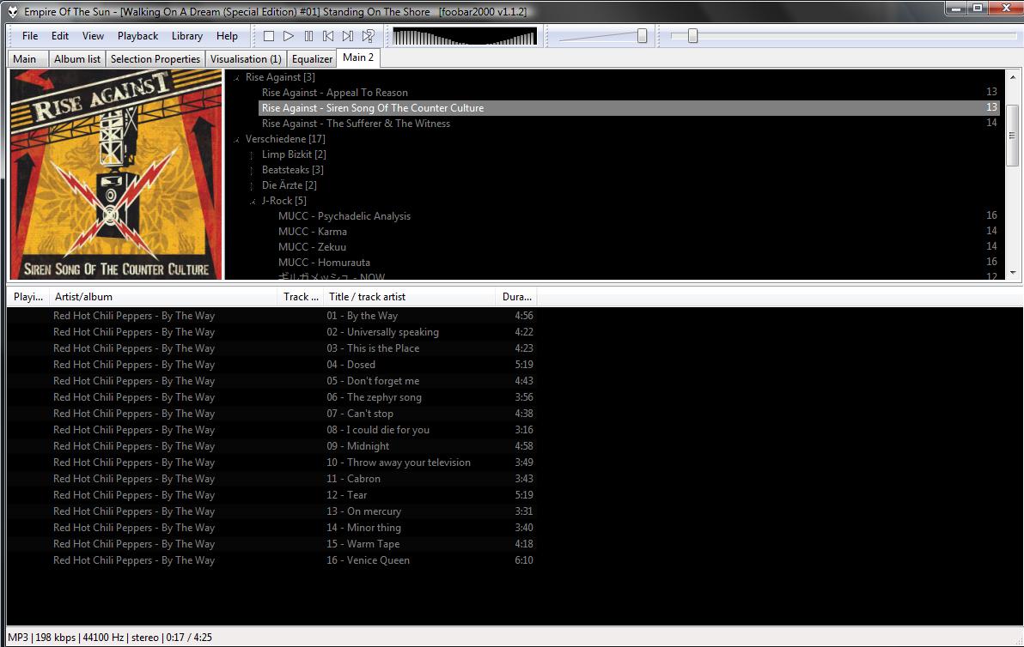Screen dimensions: 1024x647
Task: Open the Visualisation (1) tab
Action: [246, 58]
